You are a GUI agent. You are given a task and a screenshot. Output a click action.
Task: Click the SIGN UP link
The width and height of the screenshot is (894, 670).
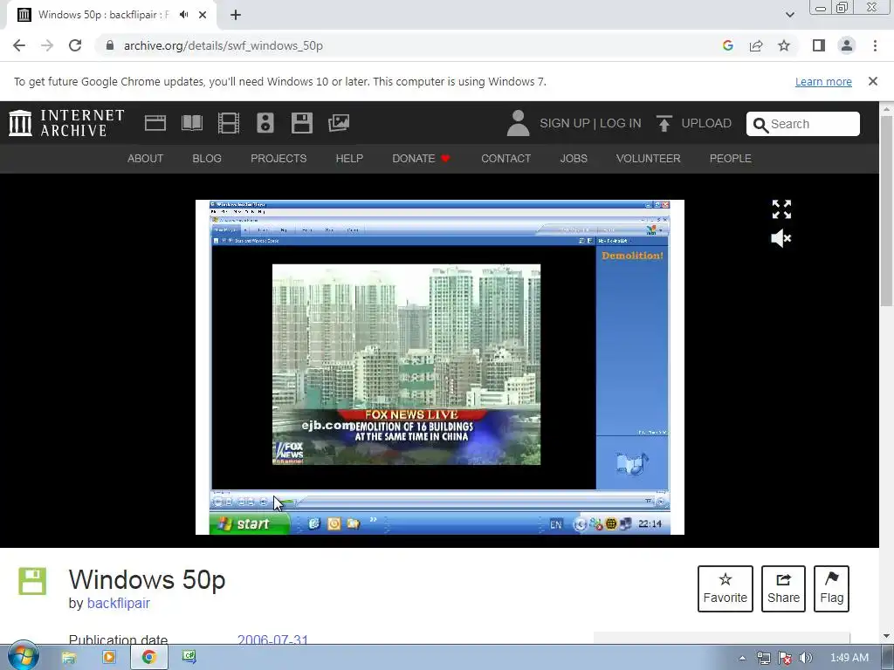(565, 123)
